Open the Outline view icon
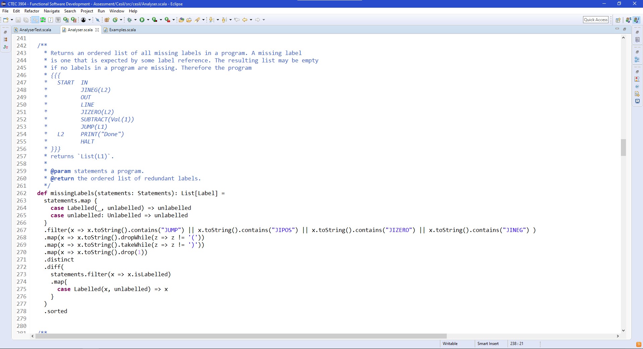This screenshot has width=643, height=349. tap(637, 59)
